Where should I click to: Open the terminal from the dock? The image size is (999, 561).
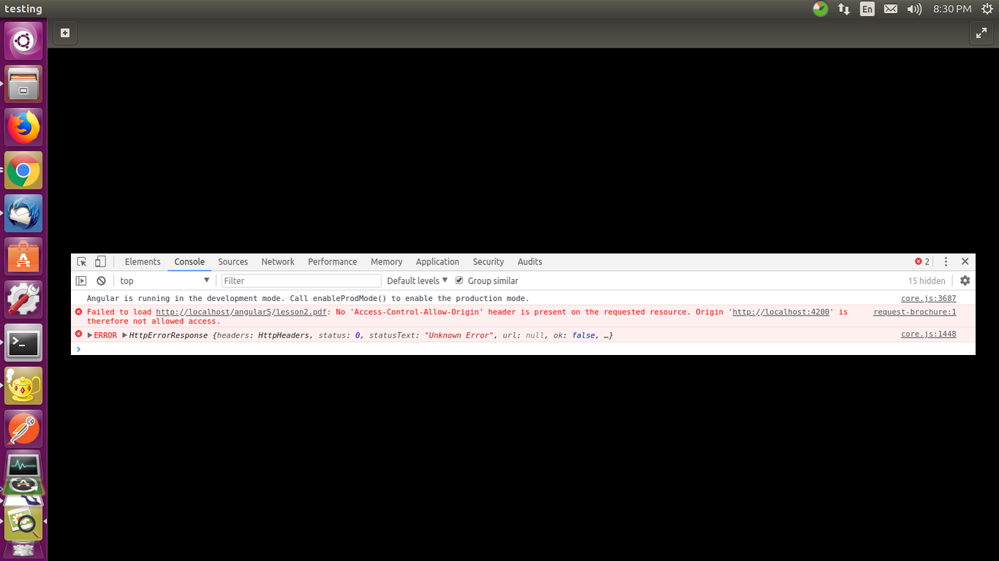23,343
